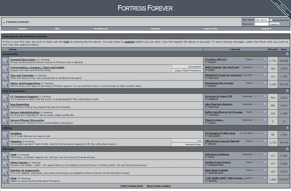Go to last post icon for Increase In-Game FPS
Image resolution: width=291 pixels, height=191 pixels.
(265, 96)
